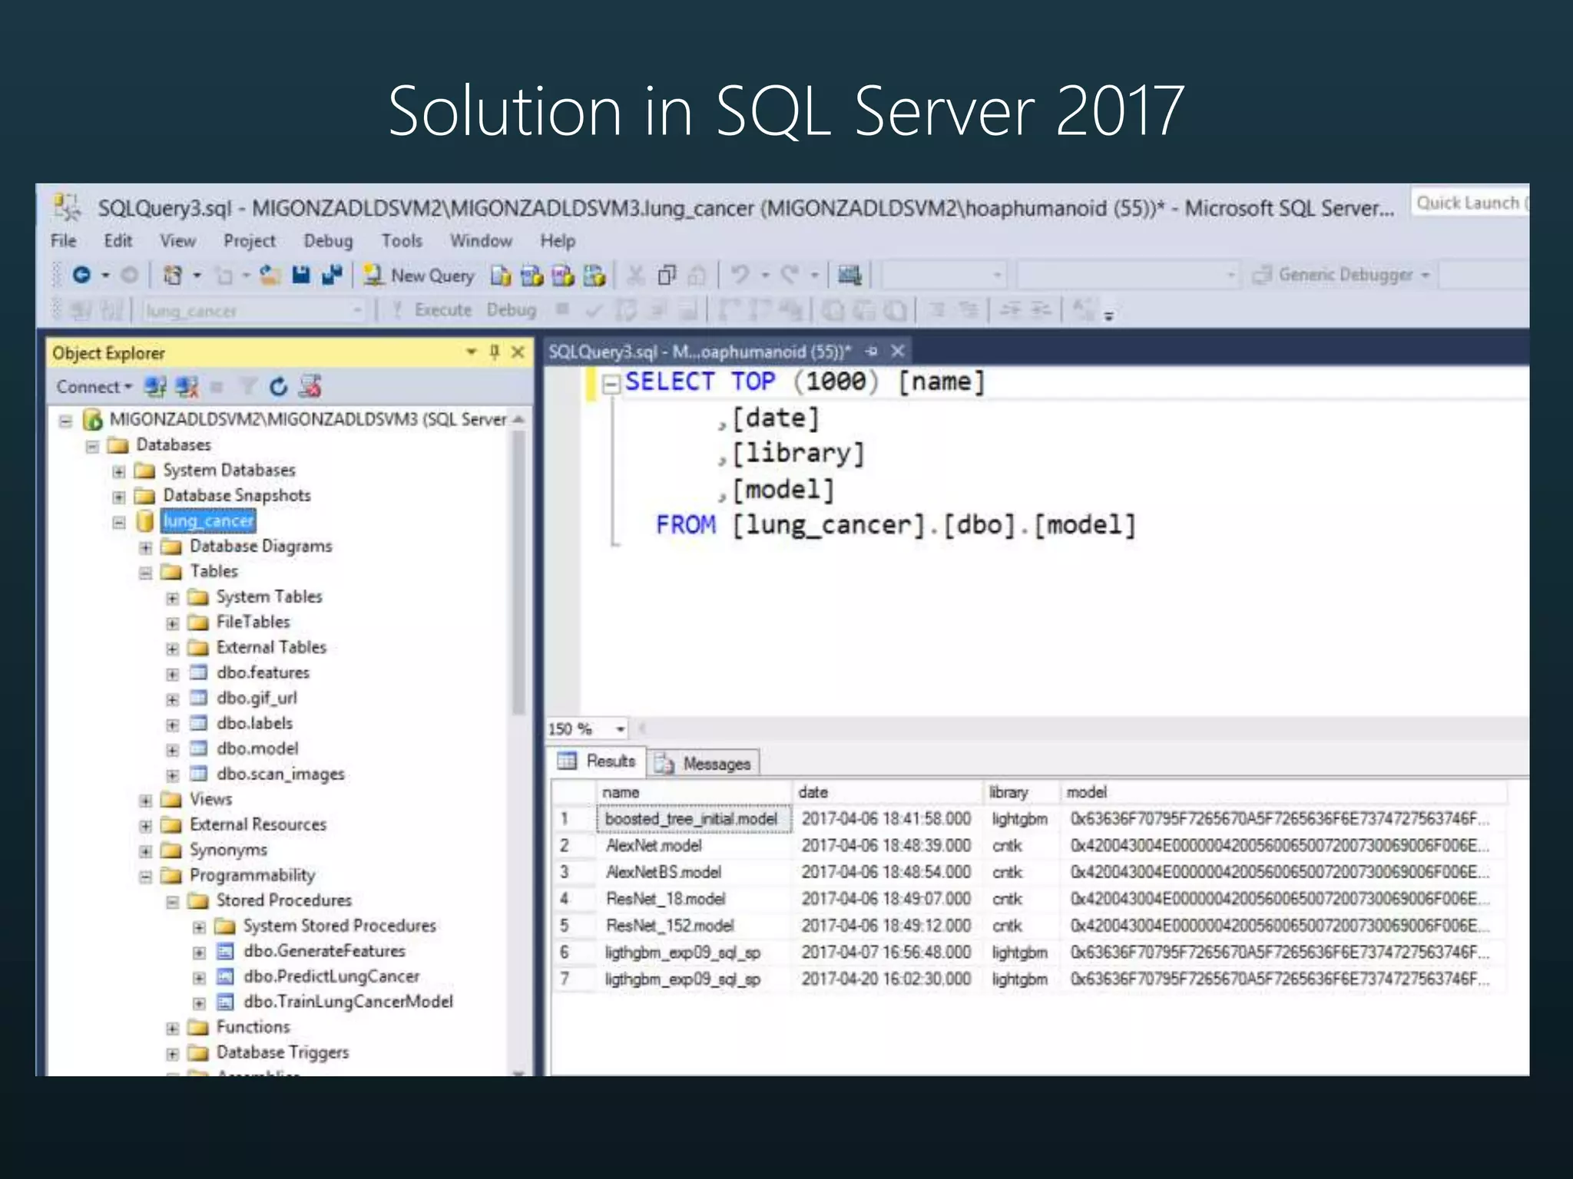Open the Window menu

tap(481, 240)
